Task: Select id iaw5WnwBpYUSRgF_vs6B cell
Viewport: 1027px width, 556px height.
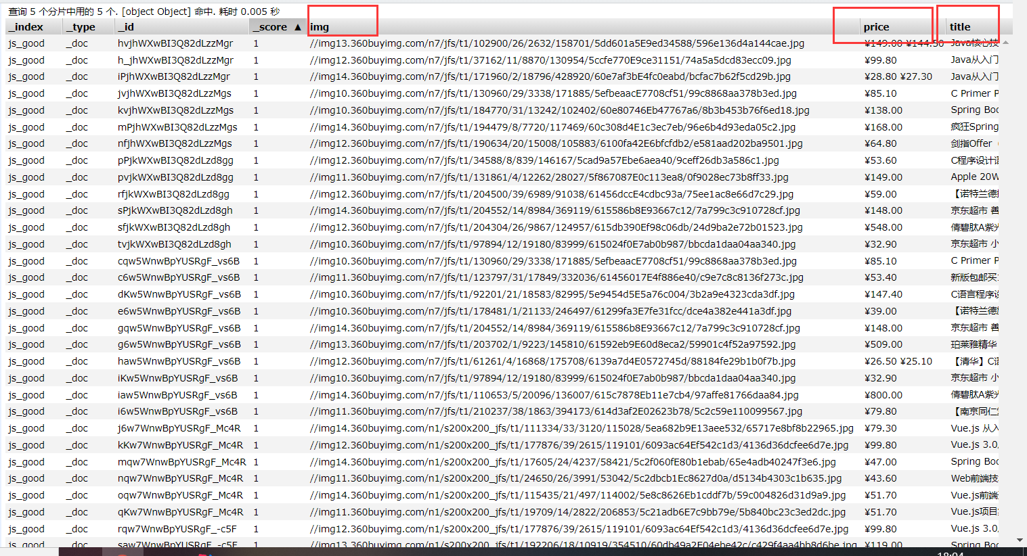Action: pyautogui.click(x=177, y=395)
